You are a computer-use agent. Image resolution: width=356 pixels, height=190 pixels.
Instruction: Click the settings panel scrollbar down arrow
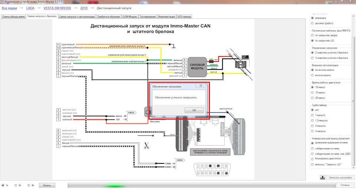353,167
